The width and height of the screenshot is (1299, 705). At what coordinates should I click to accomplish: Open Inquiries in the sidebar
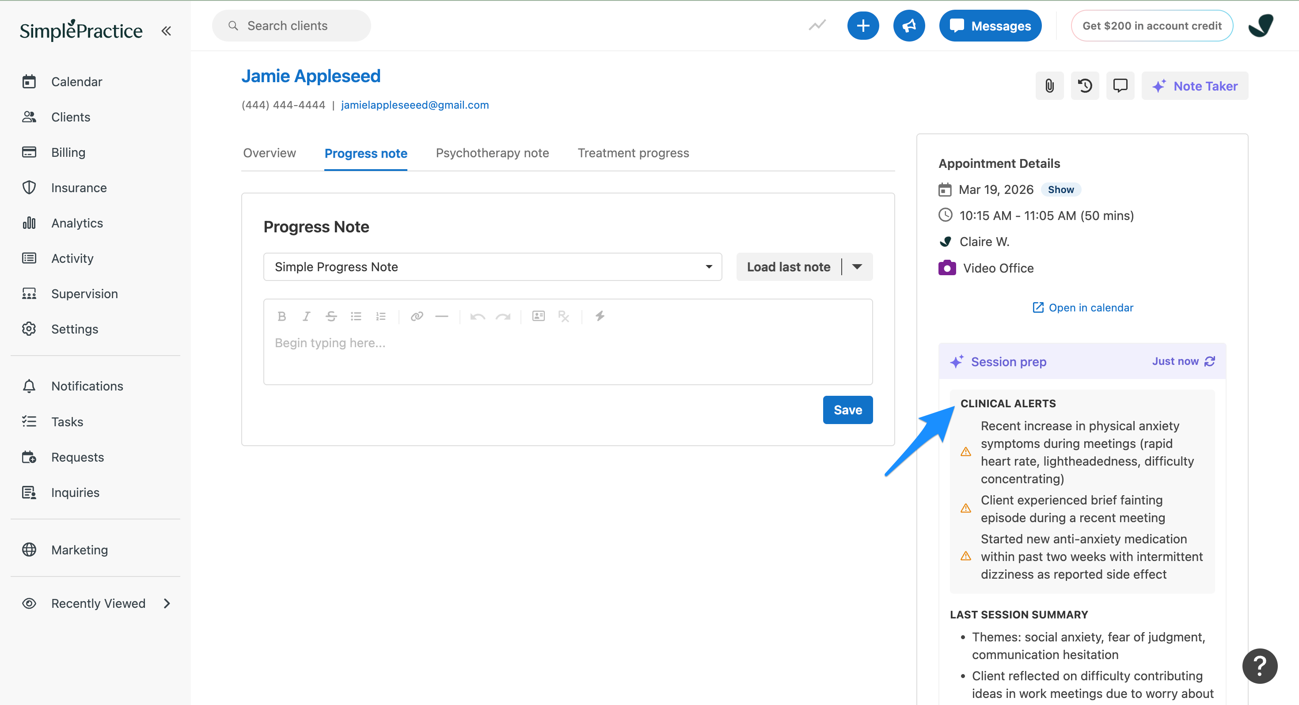(75, 492)
